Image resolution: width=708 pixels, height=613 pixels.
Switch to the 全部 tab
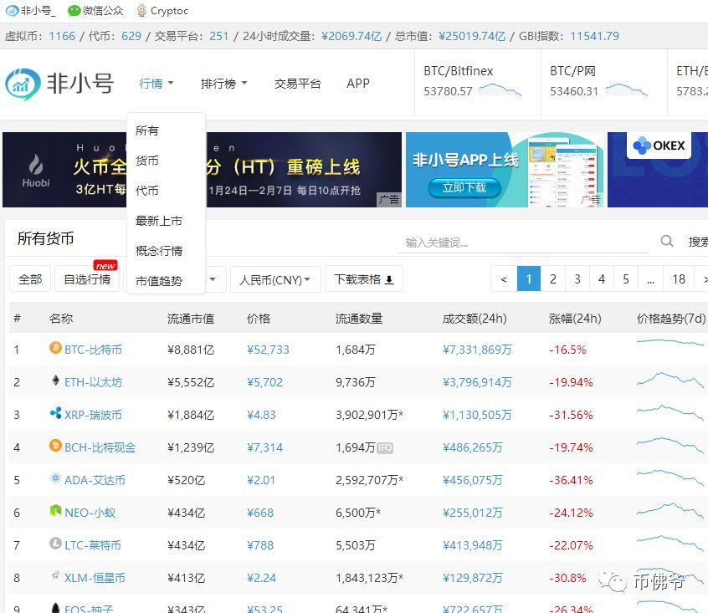pos(30,279)
